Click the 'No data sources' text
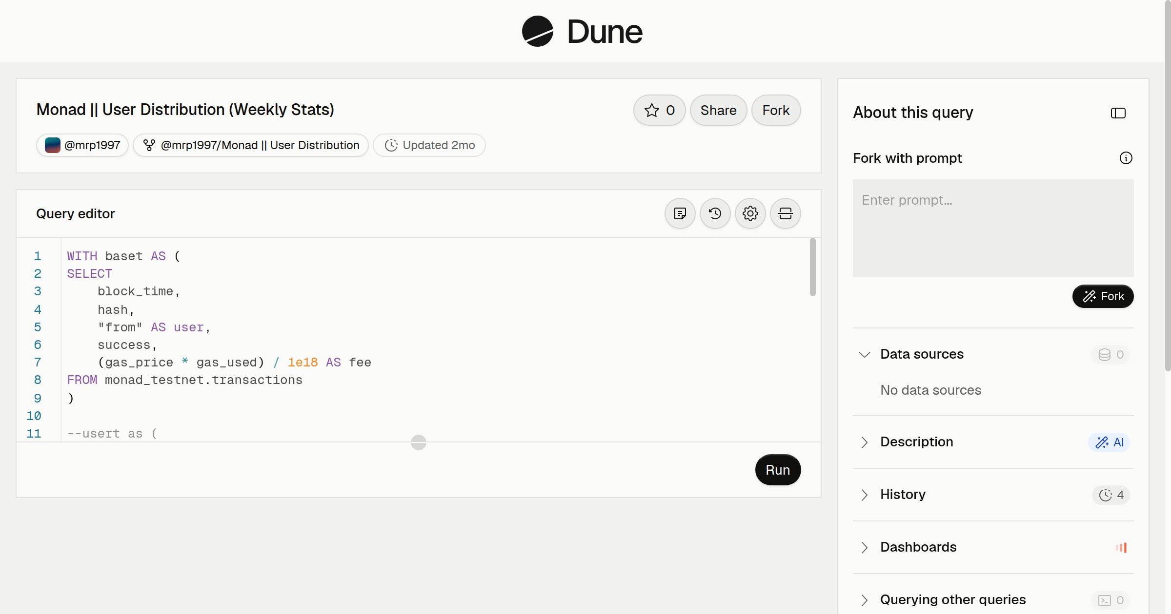This screenshot has height=614, width=1171. click(x=930, y=390)
